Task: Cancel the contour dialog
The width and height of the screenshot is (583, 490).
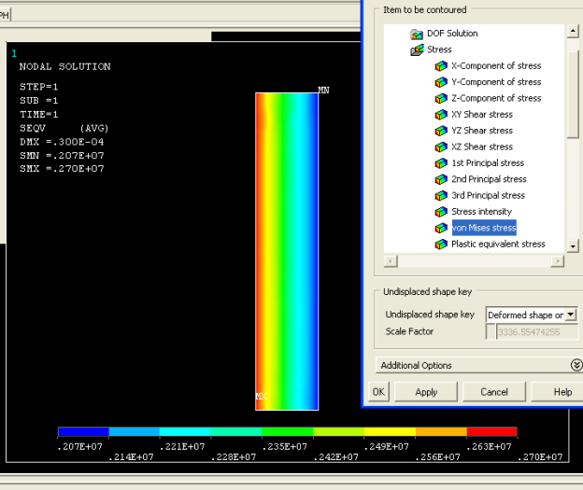Action: 494,392
